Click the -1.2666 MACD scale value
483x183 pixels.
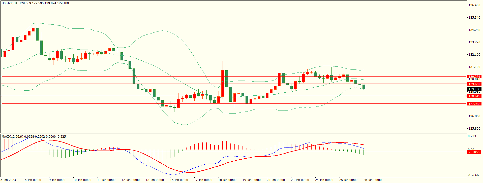click(473, 175)
